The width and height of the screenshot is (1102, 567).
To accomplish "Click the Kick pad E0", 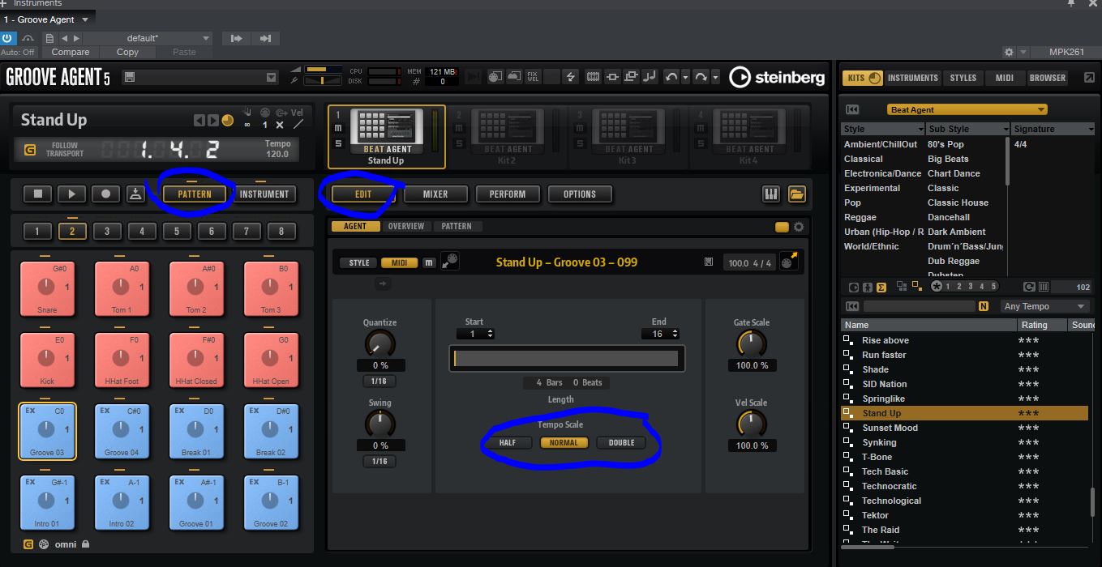I will [x=48, y=360].
